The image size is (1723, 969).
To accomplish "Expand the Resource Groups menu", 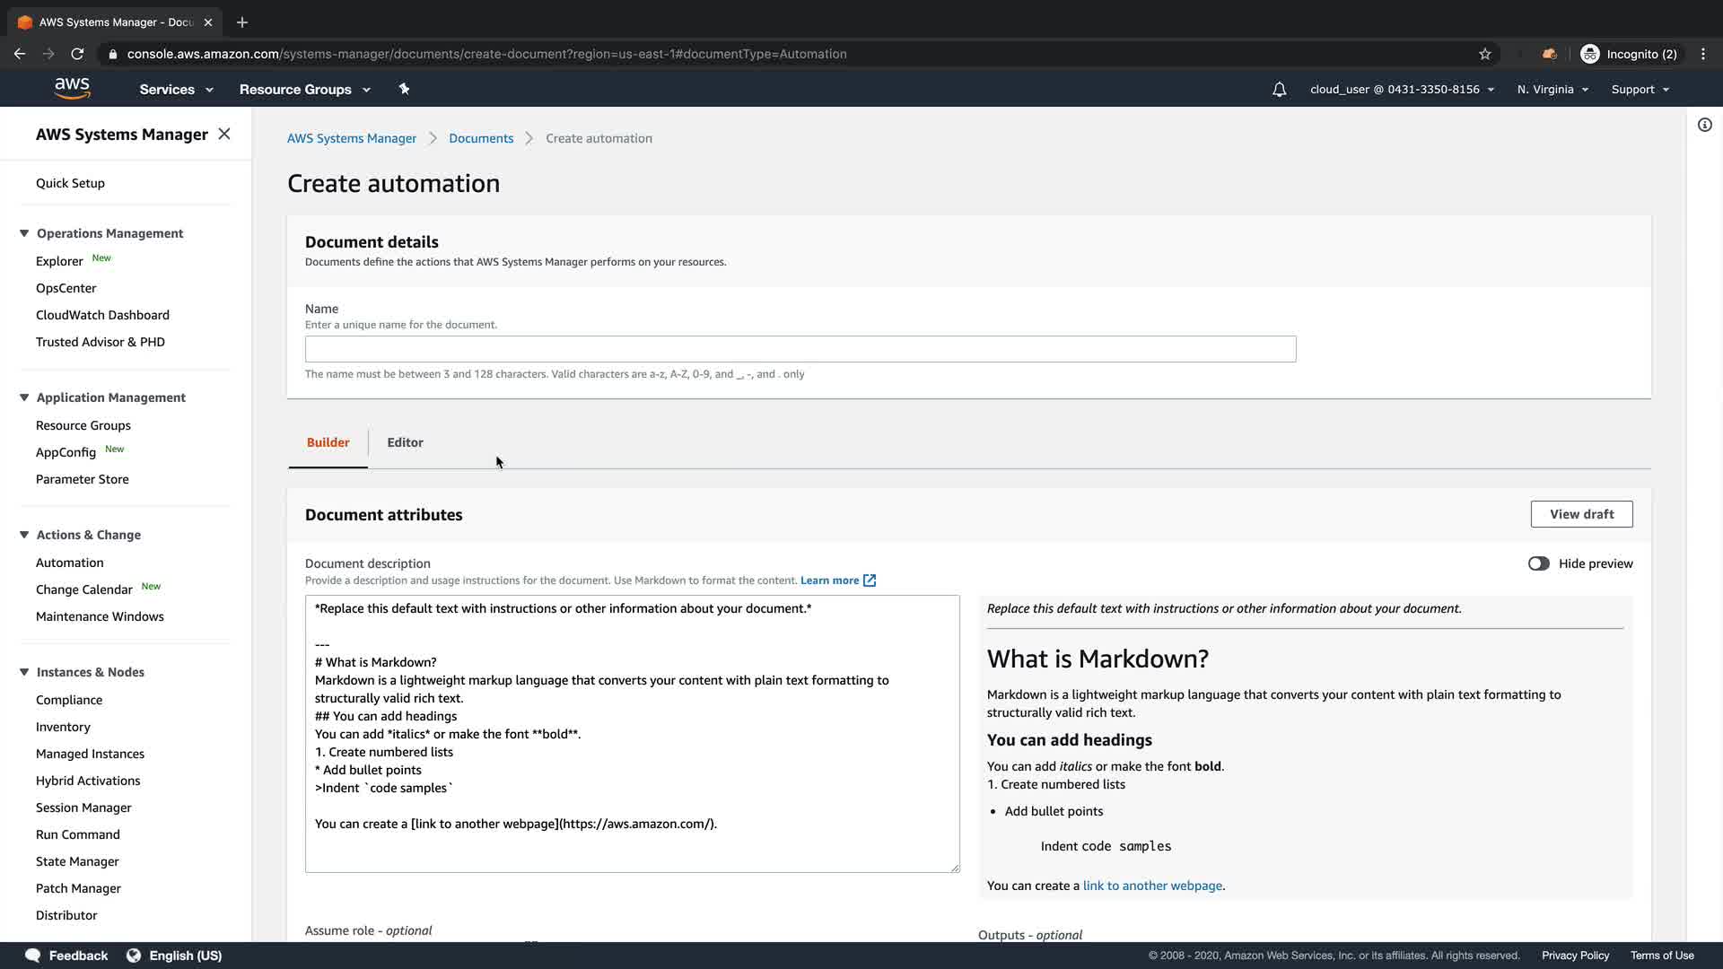I will (304, 89).
